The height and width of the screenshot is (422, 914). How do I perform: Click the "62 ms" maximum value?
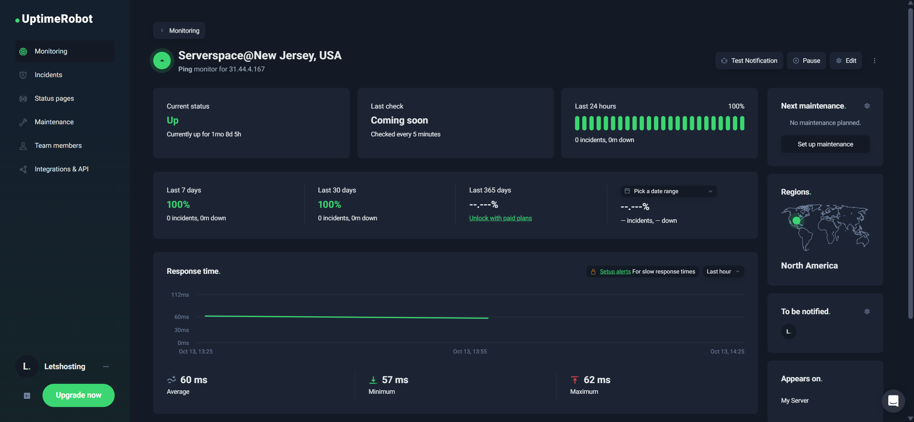pos(597,380)
